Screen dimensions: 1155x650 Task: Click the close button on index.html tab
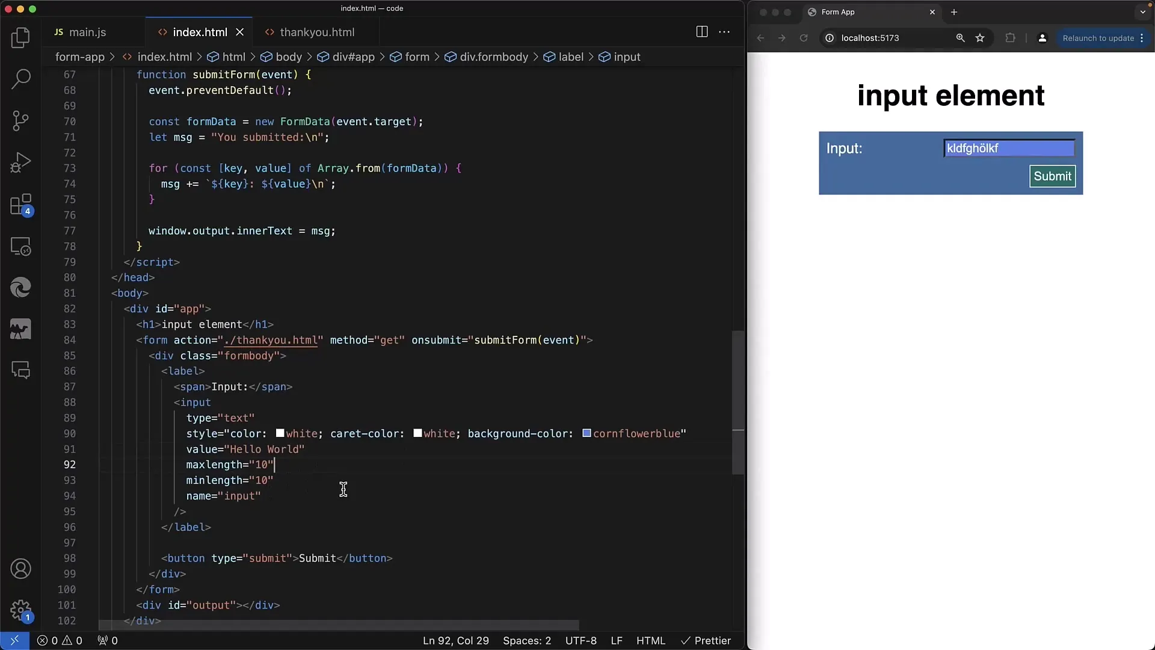[241, 32]
